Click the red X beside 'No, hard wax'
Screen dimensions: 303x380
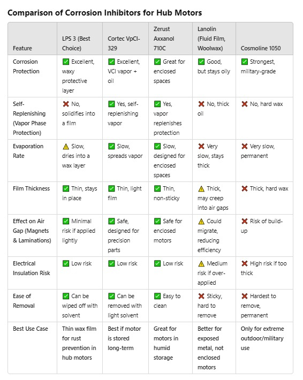coord(244,104)
